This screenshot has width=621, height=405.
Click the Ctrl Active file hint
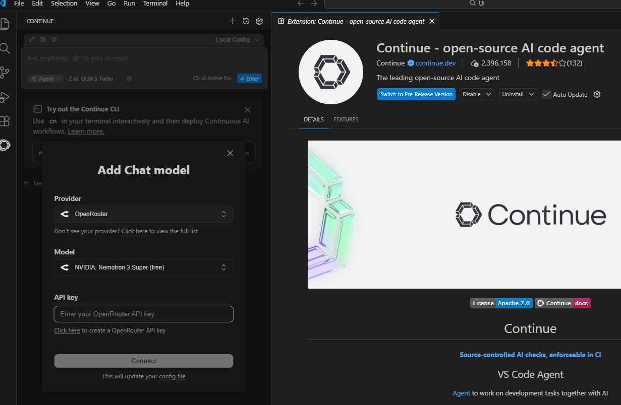coord(212,79)
